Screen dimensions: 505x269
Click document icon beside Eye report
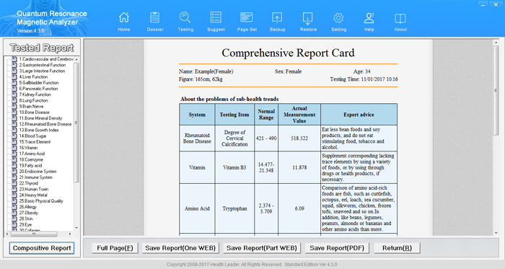[x=14, y=224]
